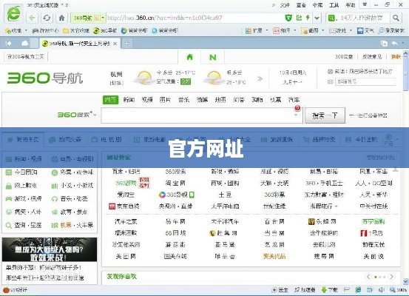The image size is (409, 296).
Task: Select the 图片 search tab
Action: point(166,100)
